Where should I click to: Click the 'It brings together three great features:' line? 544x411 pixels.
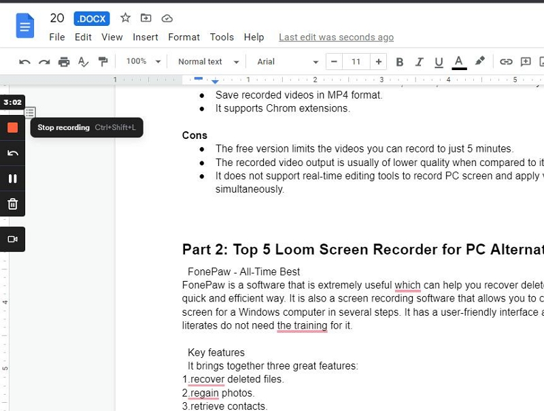(x=273, y=366)
